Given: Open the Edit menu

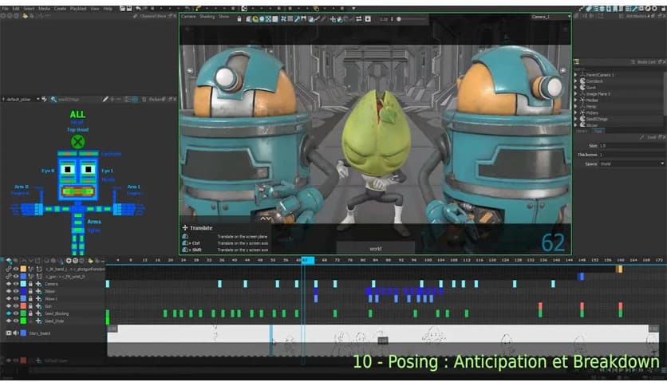Looking at the screenshot, I should [x=16, y=9].
